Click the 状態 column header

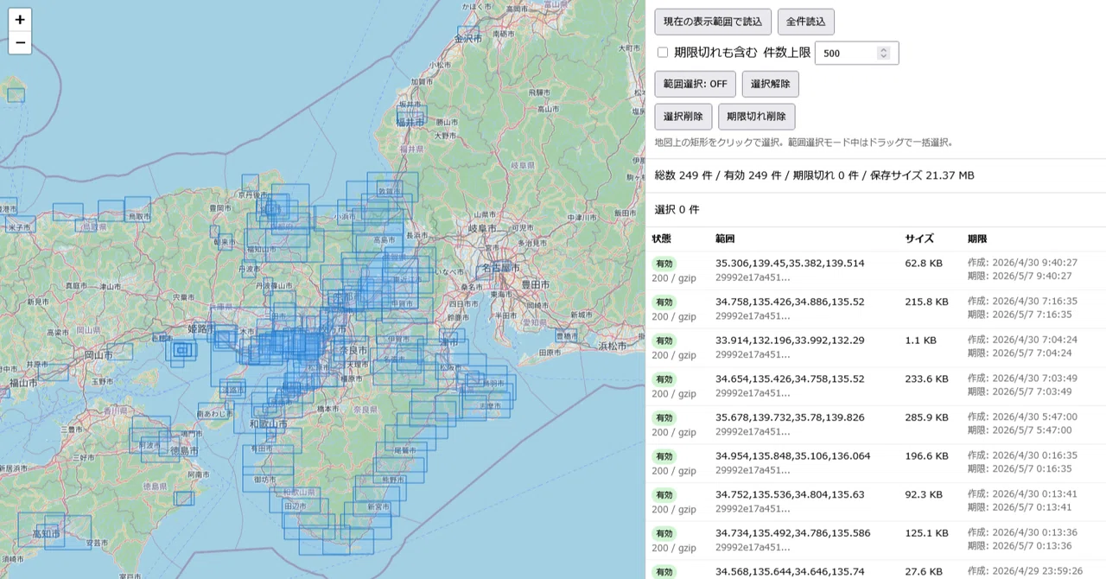661,239
